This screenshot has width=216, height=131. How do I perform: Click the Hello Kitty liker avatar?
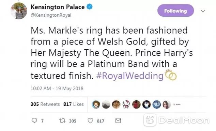click(126, 104)
